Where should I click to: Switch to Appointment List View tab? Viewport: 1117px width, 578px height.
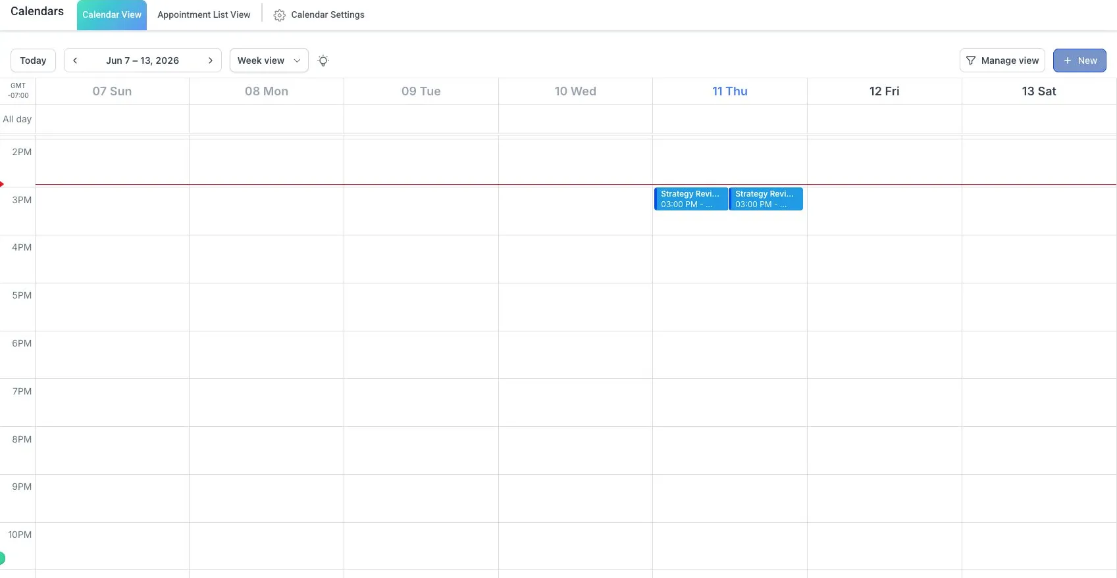click(x=204, y=14)
